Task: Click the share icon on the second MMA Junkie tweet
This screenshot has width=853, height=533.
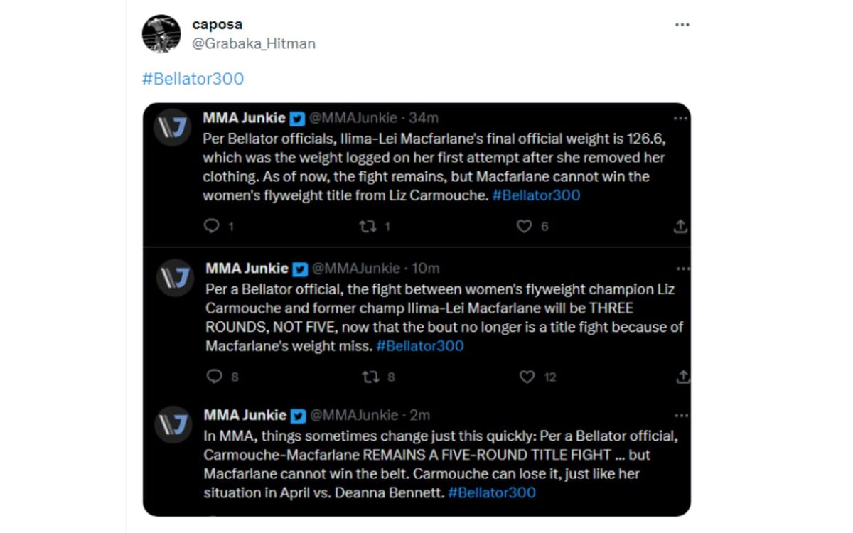Action: click(682, 377)
